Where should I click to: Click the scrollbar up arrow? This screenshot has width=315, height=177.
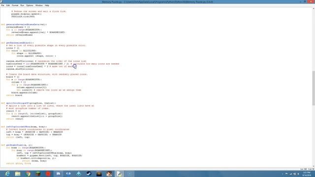(314, 9)
